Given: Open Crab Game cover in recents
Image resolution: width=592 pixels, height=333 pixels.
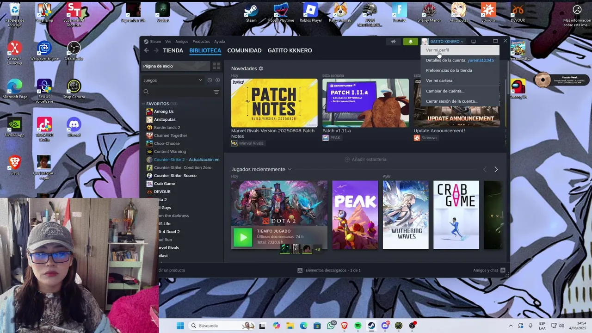Looking at the screenshot, I should (456, 215).
